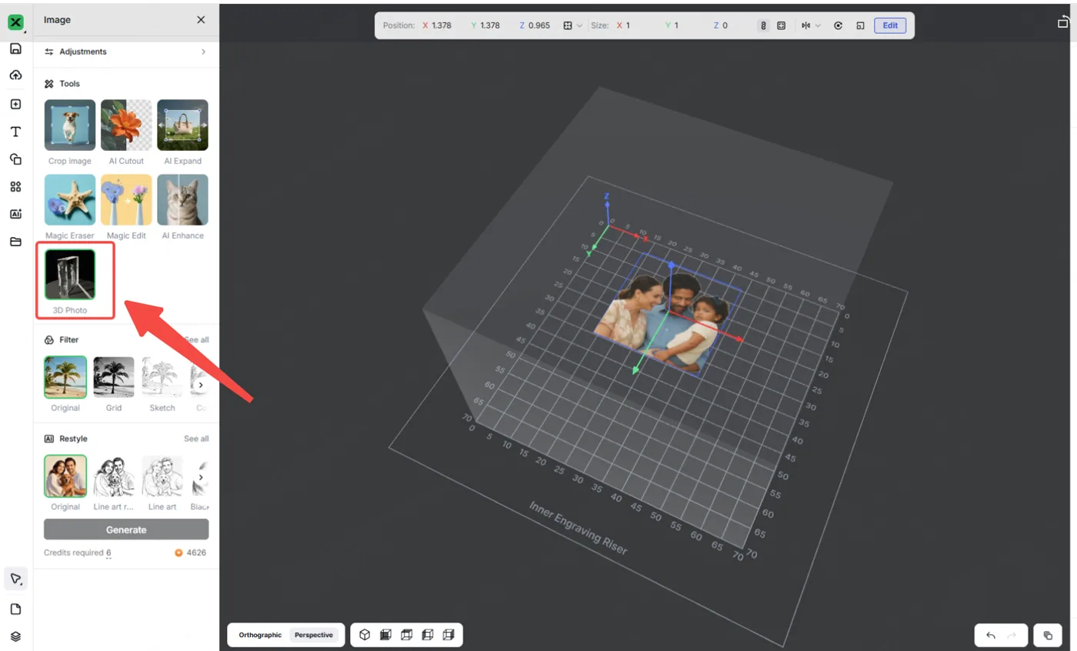Screen dimensions: 1077x651
Task: Expand the Adjustments section
Action: click(x=126, y=52)
